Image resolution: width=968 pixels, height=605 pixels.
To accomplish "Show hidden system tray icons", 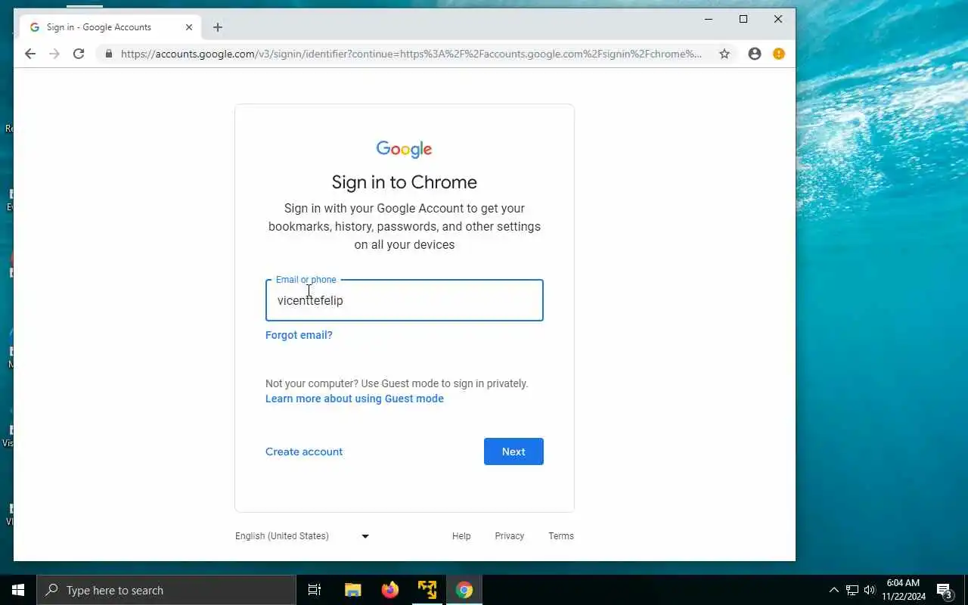I will (x=834, y=590).
